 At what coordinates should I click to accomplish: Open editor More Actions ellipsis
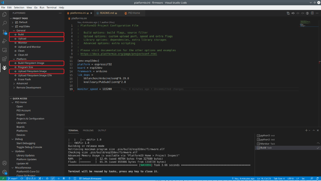click(x=317, y=13)
